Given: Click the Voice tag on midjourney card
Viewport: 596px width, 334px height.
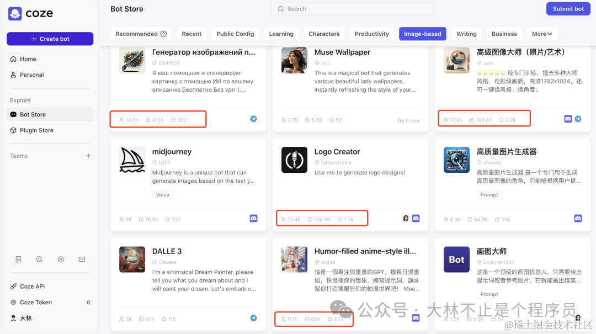Looking at the screenshot, I should pyautogui.click(x=163, y=195).
